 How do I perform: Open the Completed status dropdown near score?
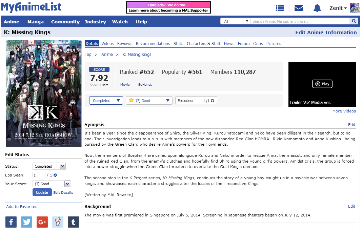point(106,101)
